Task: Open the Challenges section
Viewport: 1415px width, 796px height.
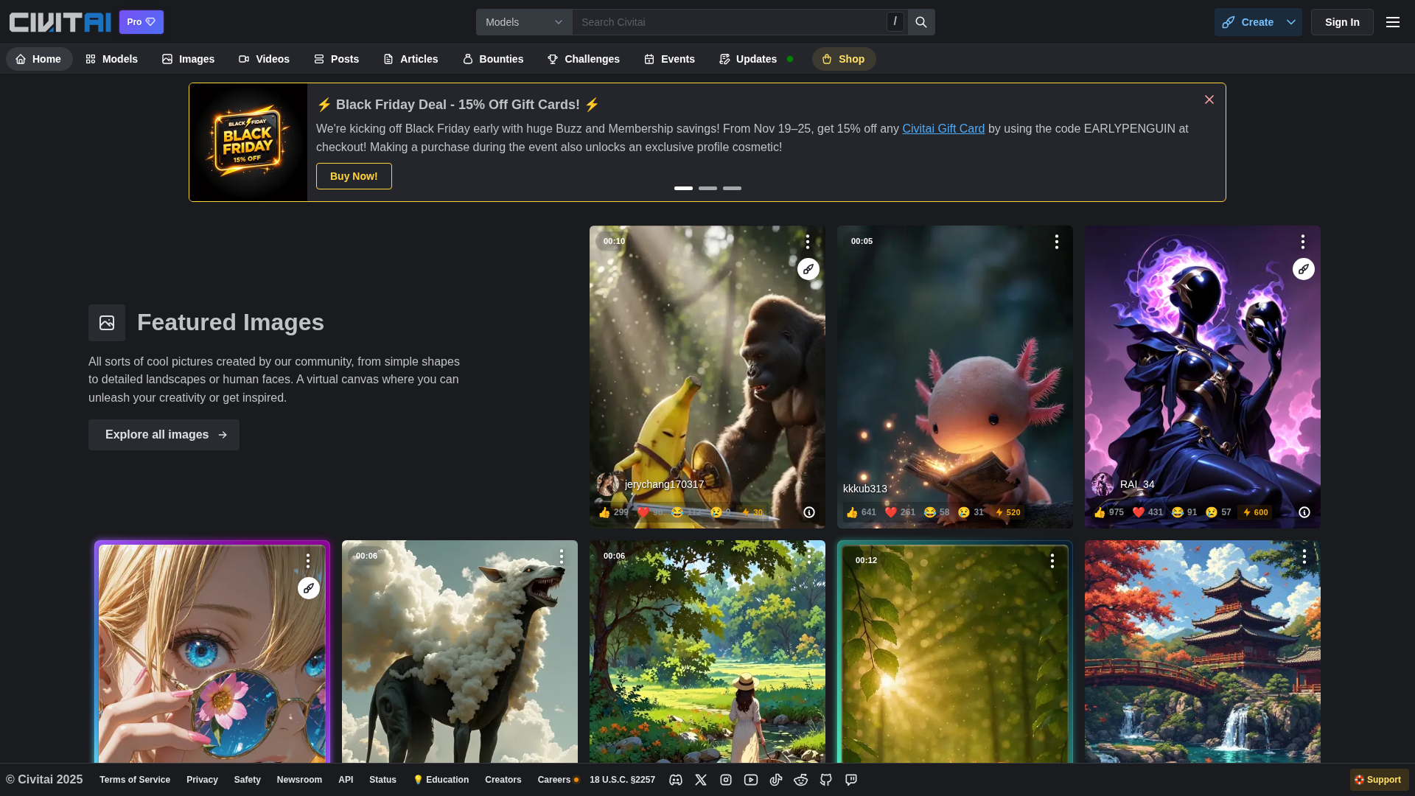Action: pos(583,59)
